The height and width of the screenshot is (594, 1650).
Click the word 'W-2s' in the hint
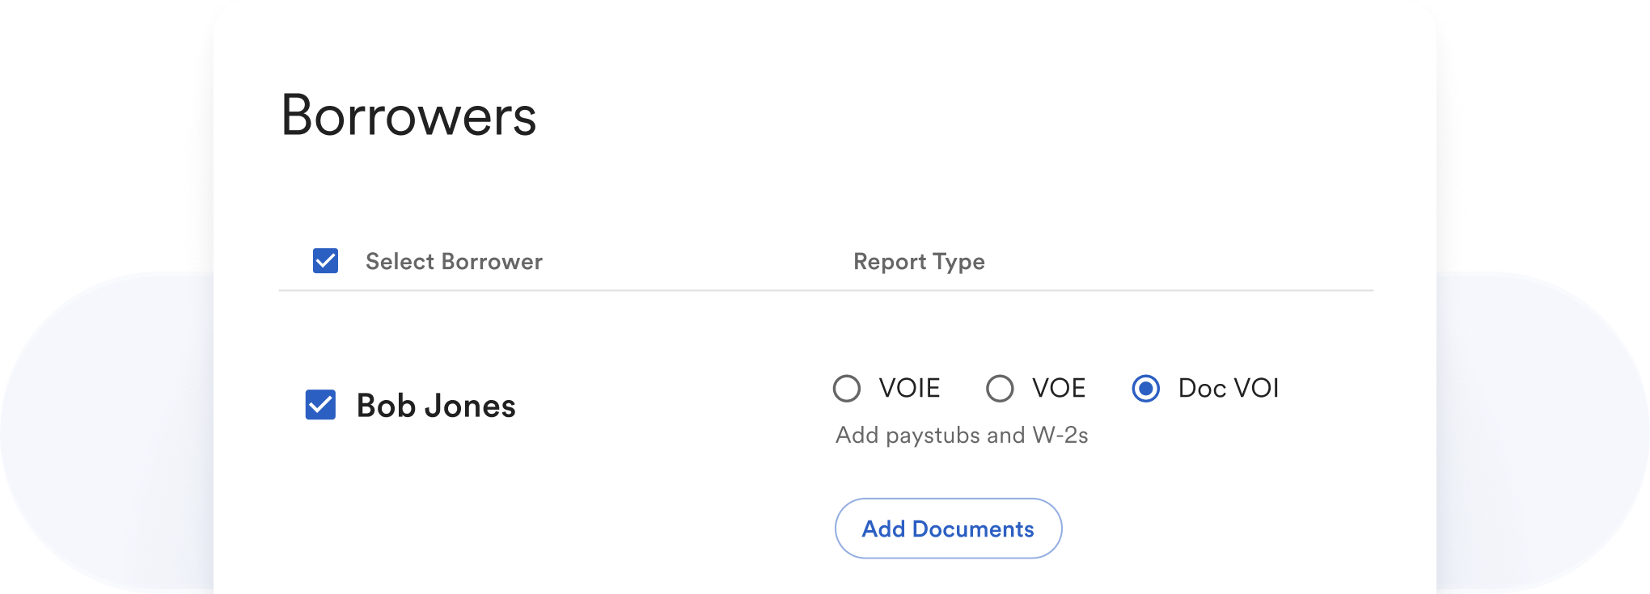click(x=1060, y=436)
